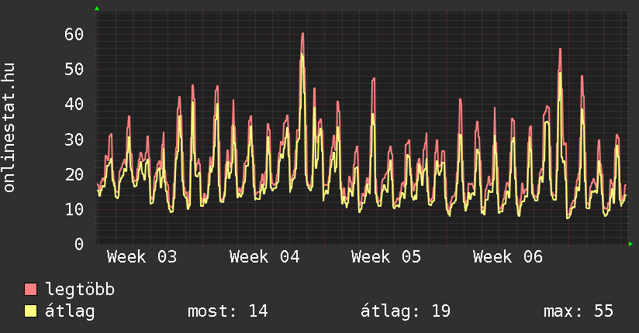The height and width of the screenshot is (333, 639).
Task: Click the 'most: 14' statistic
Action: (x=227, y=311)
